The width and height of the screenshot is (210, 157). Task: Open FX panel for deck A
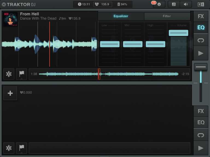pyautogui.click(x=201, y=16)
